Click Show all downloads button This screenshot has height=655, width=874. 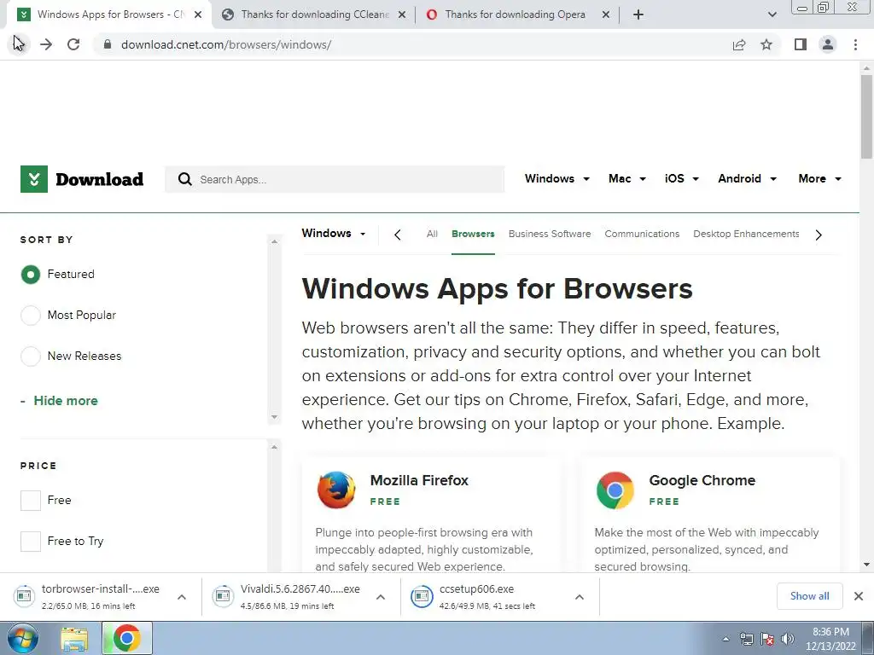(x=809, y=596)
